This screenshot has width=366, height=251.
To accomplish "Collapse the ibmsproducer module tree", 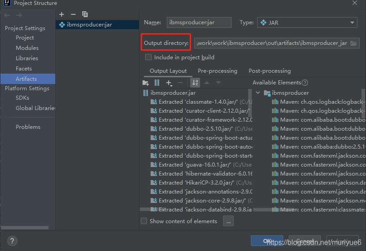I will tap(258, 93).
